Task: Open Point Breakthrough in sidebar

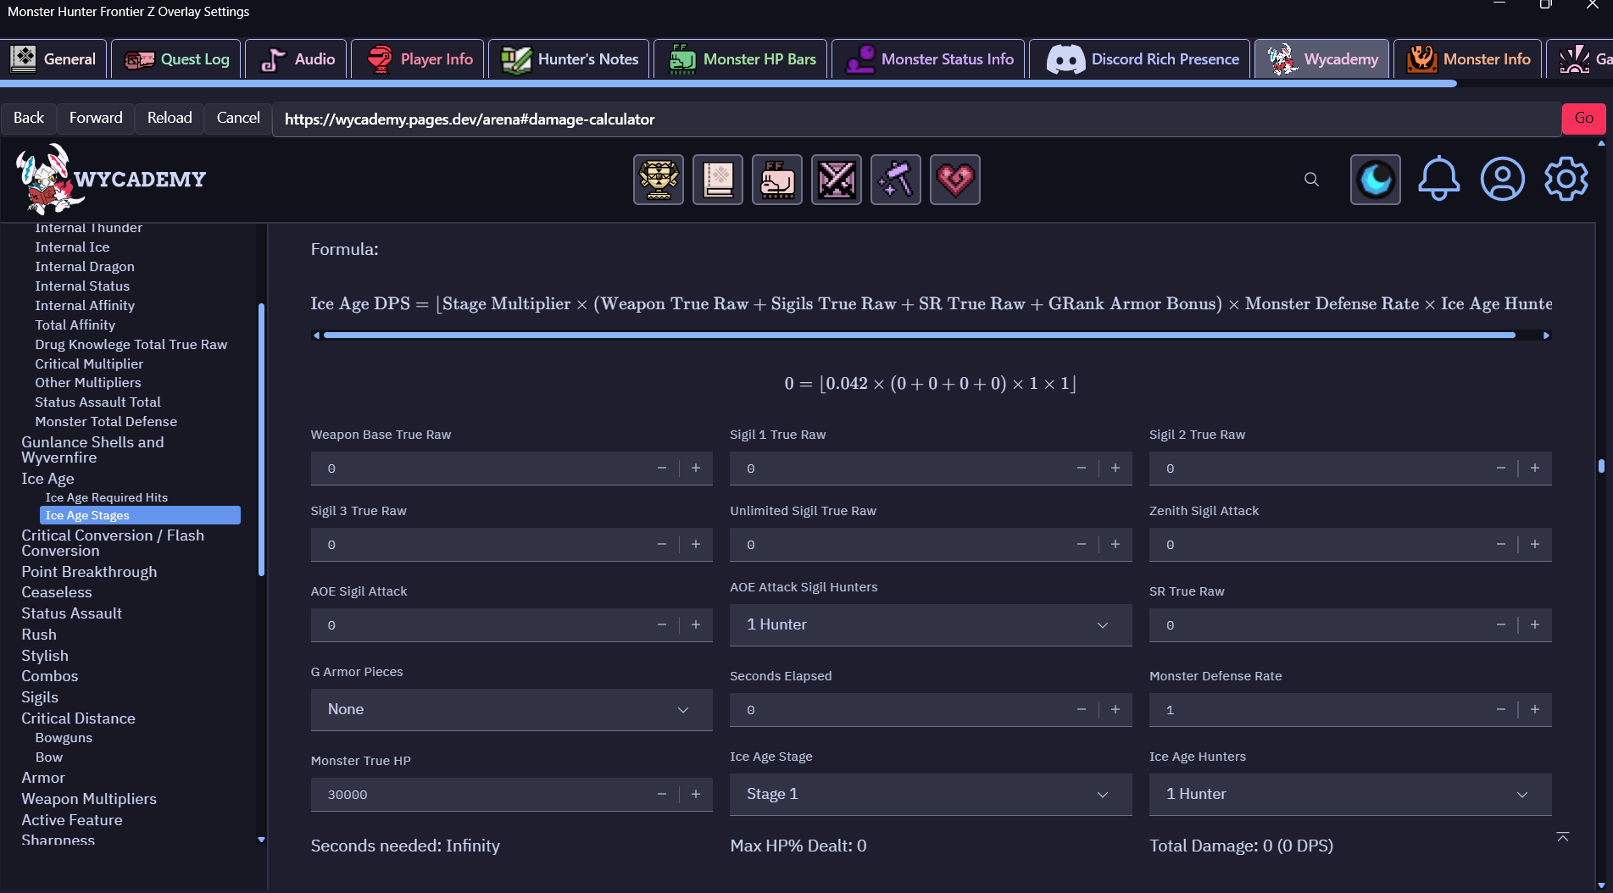Action: (x=89, y=572)
